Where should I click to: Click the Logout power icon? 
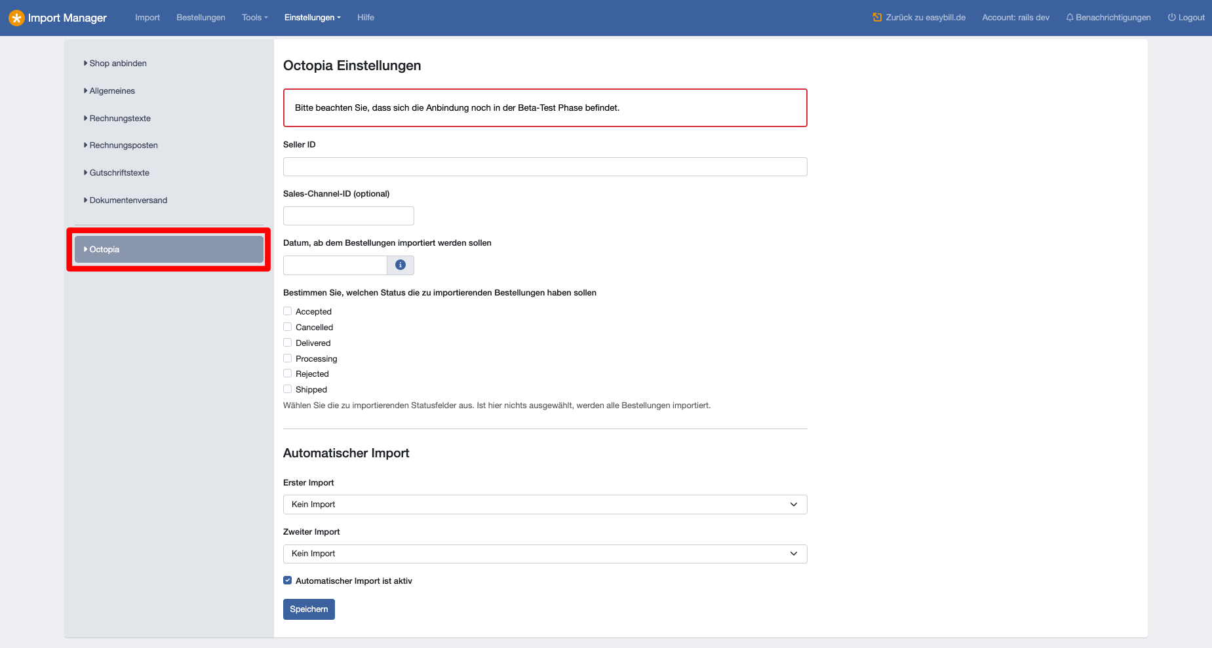tap(1171, 18)
